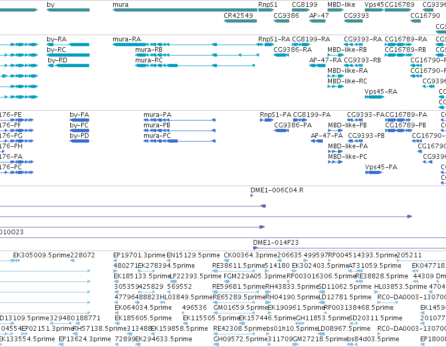Select the DME1-014P23 clone label

tap(276, 243)
